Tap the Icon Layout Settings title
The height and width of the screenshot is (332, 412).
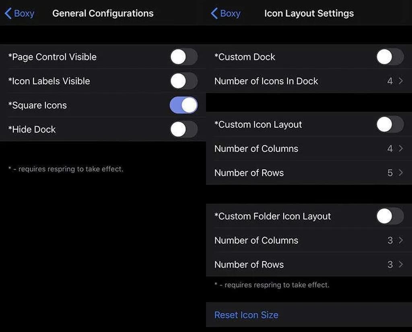point(309,13)
